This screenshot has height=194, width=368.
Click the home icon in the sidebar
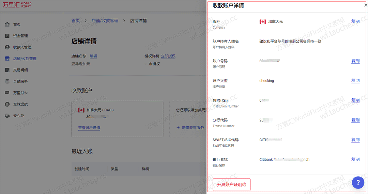click(7, 24)
